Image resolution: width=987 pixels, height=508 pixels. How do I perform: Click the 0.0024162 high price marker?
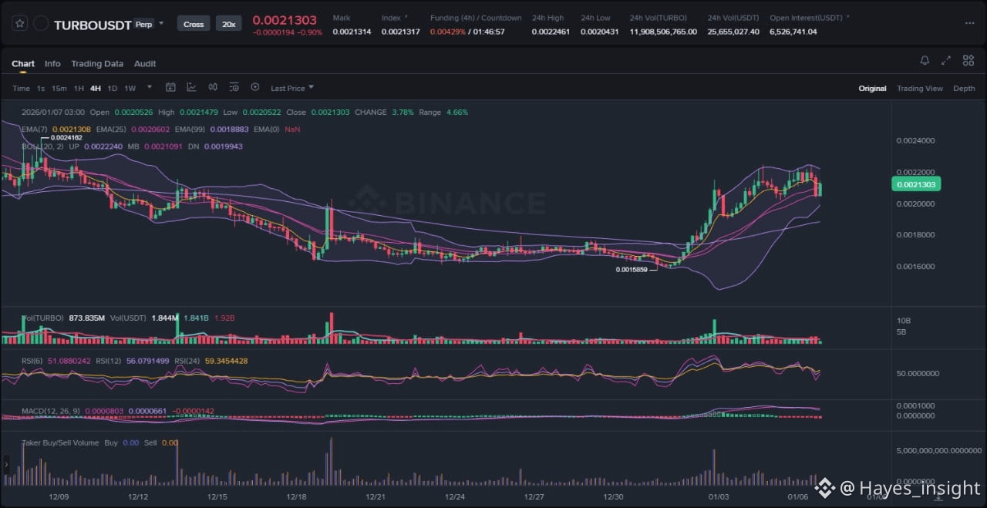tap(66, 138)
